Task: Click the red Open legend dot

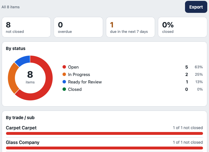Action: click(x=64, y=67)
